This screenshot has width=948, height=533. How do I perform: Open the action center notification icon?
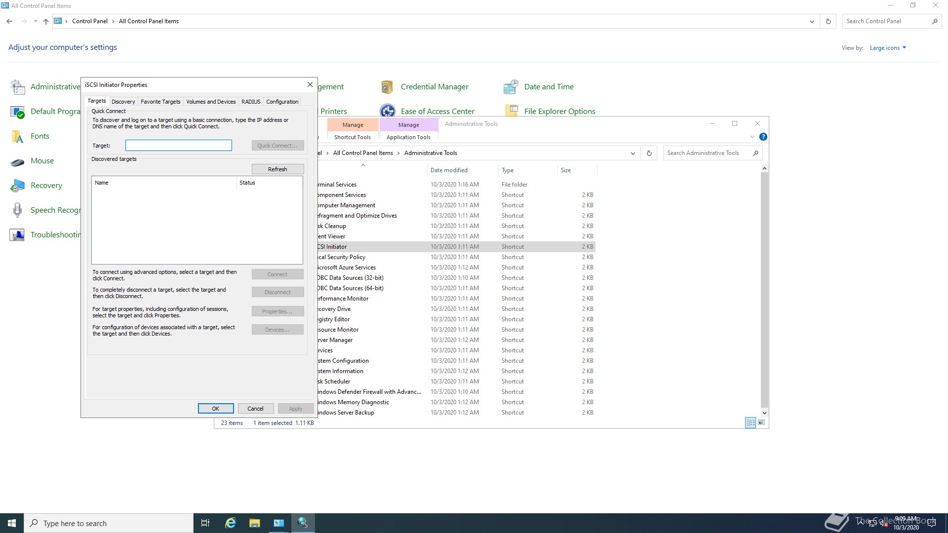(x=932, y=523)
